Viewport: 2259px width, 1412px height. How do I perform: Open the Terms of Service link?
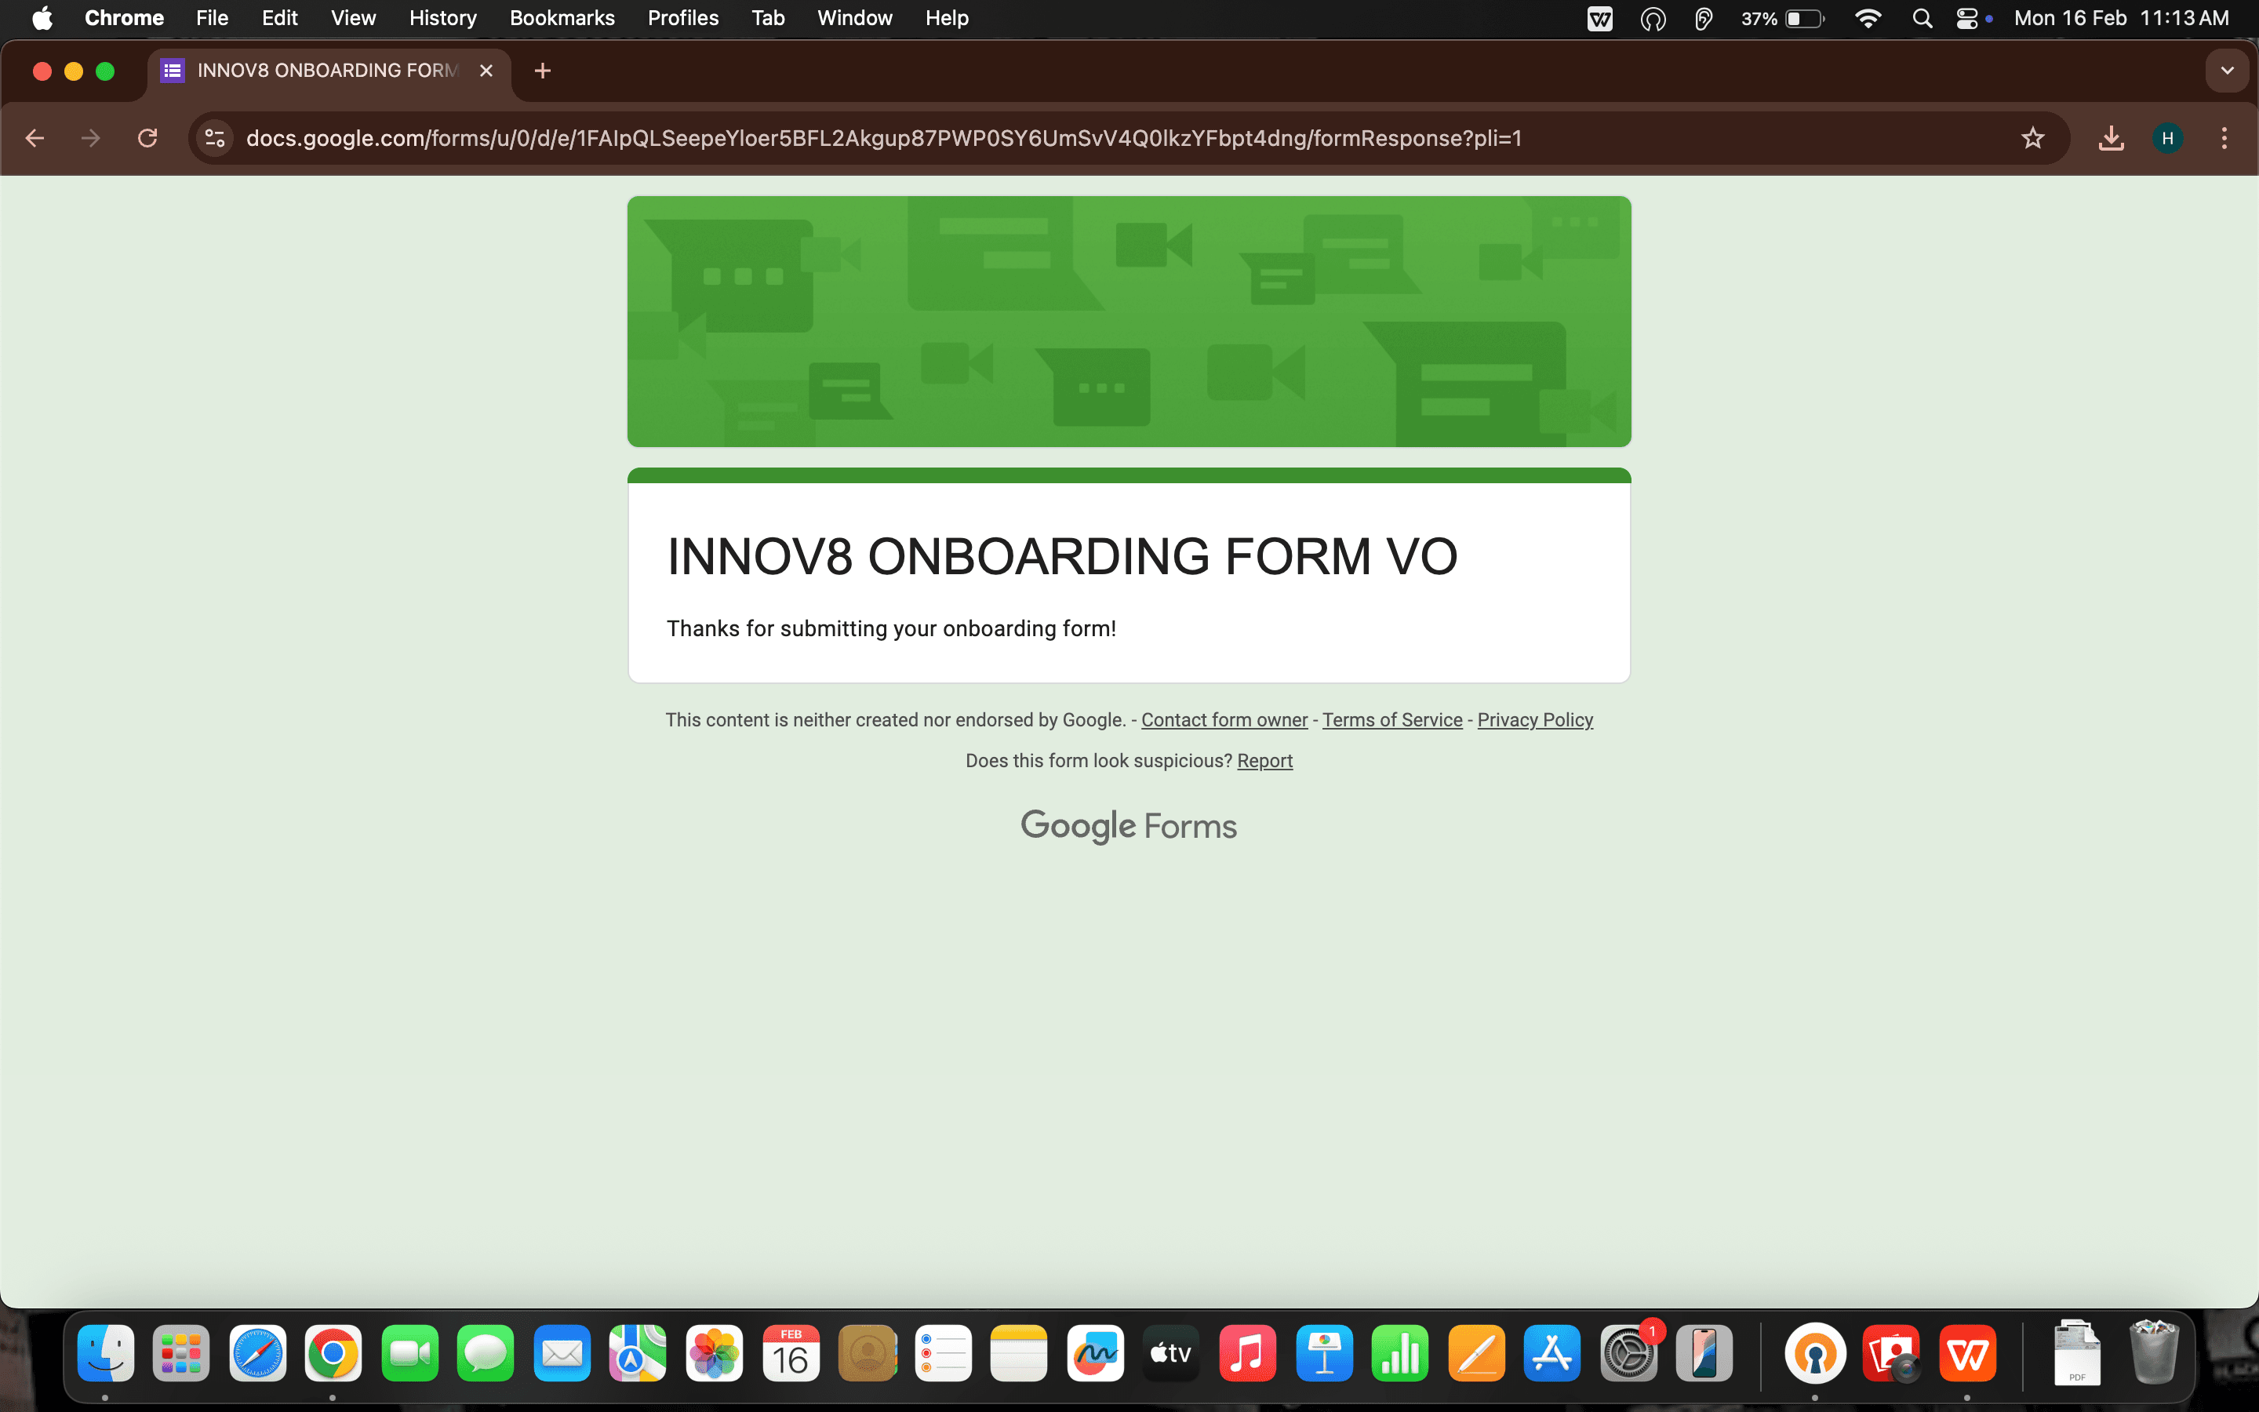point(1391,720)
